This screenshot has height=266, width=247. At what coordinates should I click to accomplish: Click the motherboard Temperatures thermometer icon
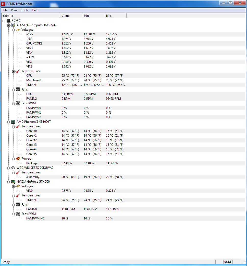pyautogui.click(x=18, y=71)
